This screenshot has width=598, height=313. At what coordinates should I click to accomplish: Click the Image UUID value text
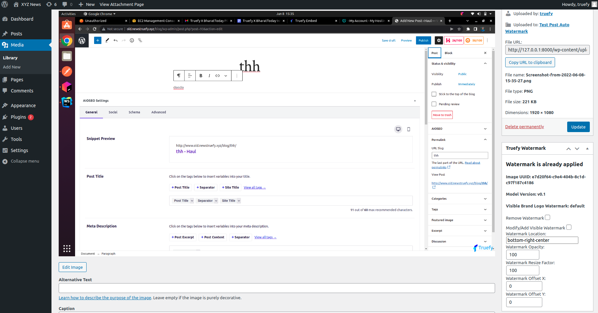point(546,180)
